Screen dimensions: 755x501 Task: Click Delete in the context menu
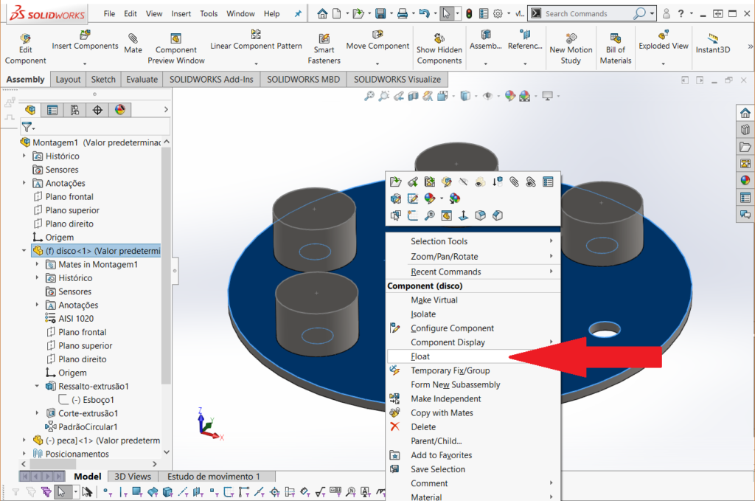pos(423,426)
